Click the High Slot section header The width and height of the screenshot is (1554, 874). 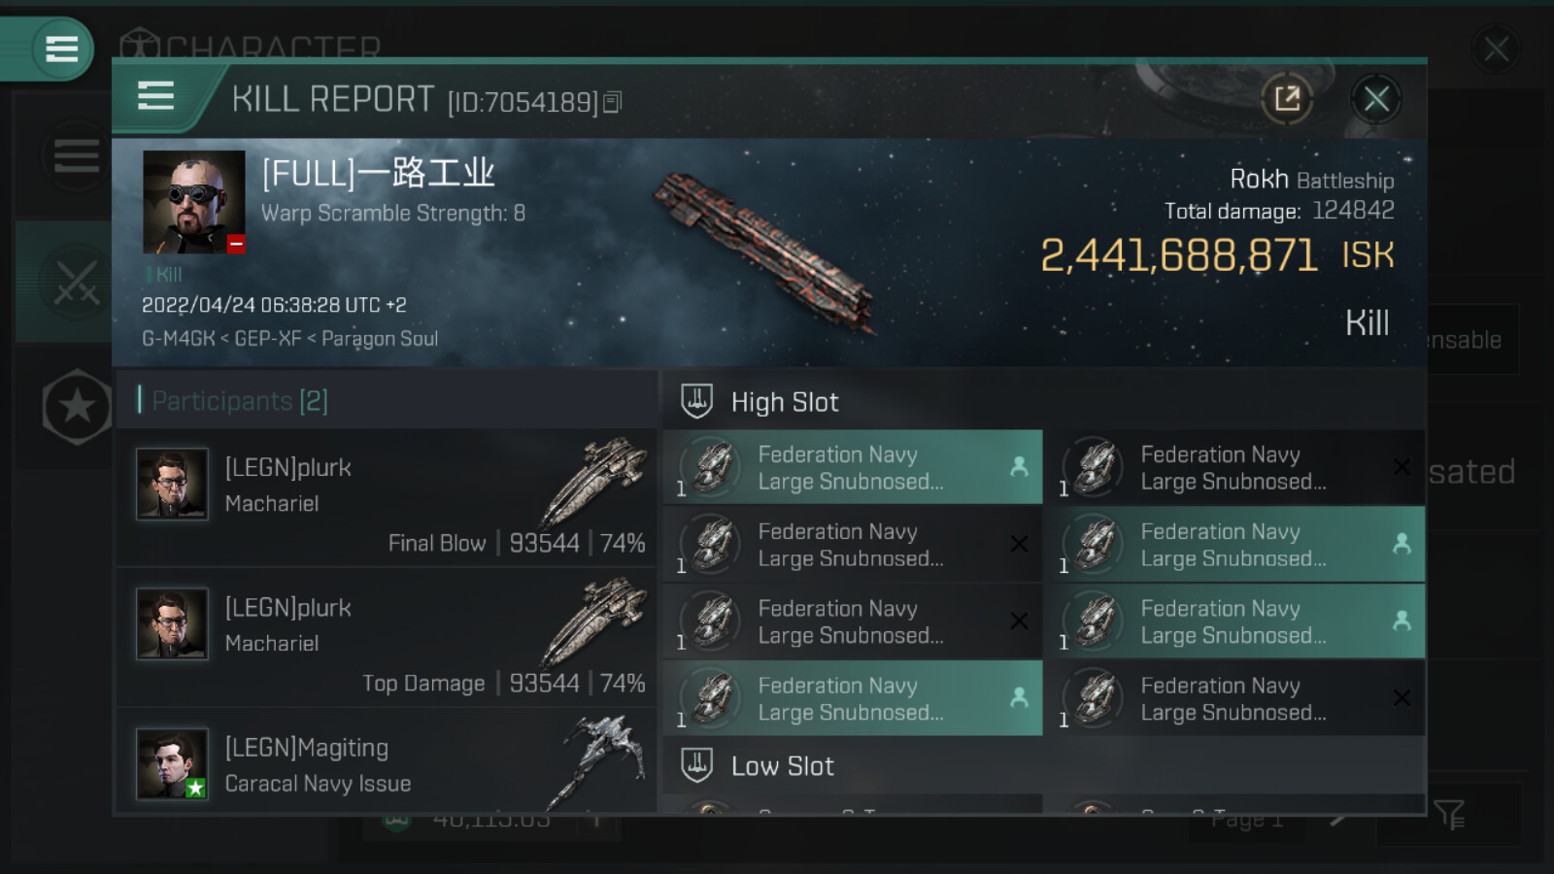[x=785, y=402]
